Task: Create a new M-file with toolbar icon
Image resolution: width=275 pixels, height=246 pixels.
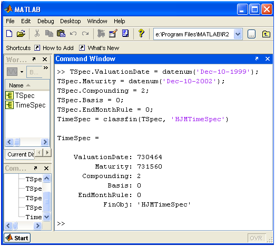Action: tap(9, 34)
